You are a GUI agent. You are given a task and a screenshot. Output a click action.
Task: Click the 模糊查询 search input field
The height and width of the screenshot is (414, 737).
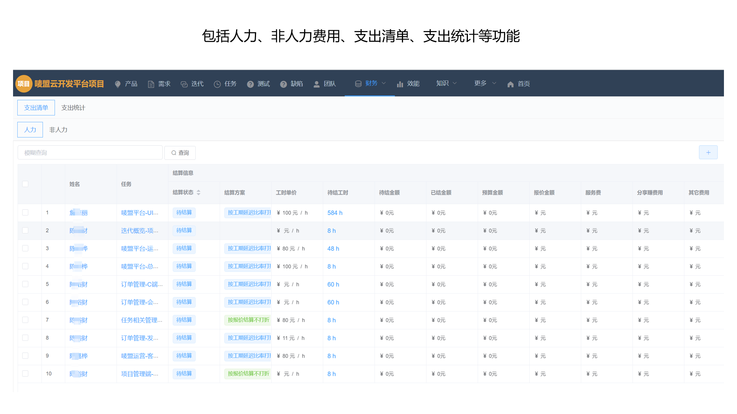coord(90,153)
